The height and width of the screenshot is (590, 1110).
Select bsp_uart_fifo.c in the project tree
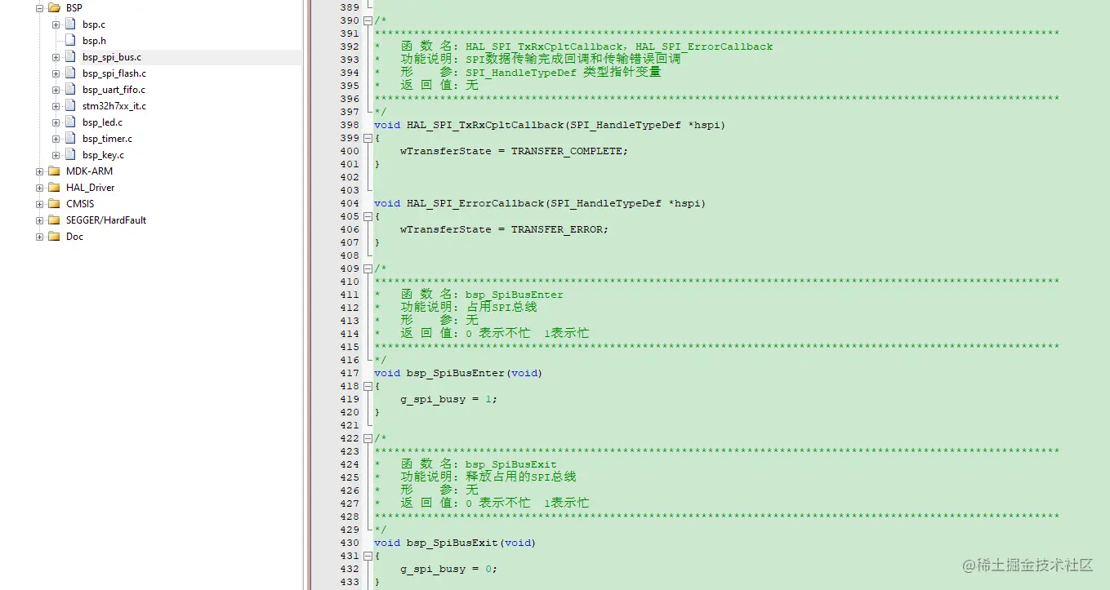pos(114,90)
